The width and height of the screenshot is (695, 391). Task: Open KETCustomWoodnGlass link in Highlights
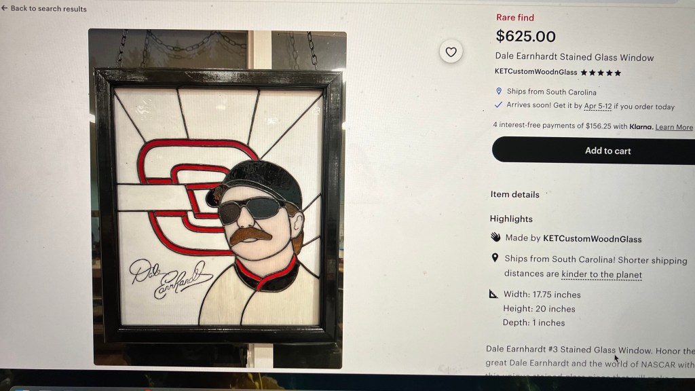click(592, 239)
